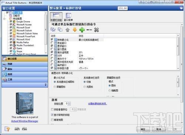Click the Skype icon in tree
This screenshot has width=185, height=135.
(14, 51)
